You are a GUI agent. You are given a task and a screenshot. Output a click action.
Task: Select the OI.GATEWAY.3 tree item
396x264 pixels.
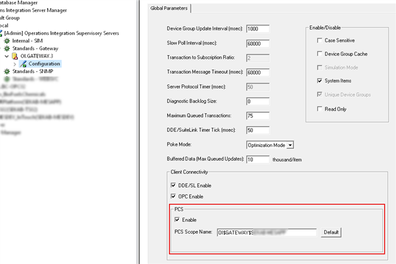pyautogui.click(x=37, y=56)
